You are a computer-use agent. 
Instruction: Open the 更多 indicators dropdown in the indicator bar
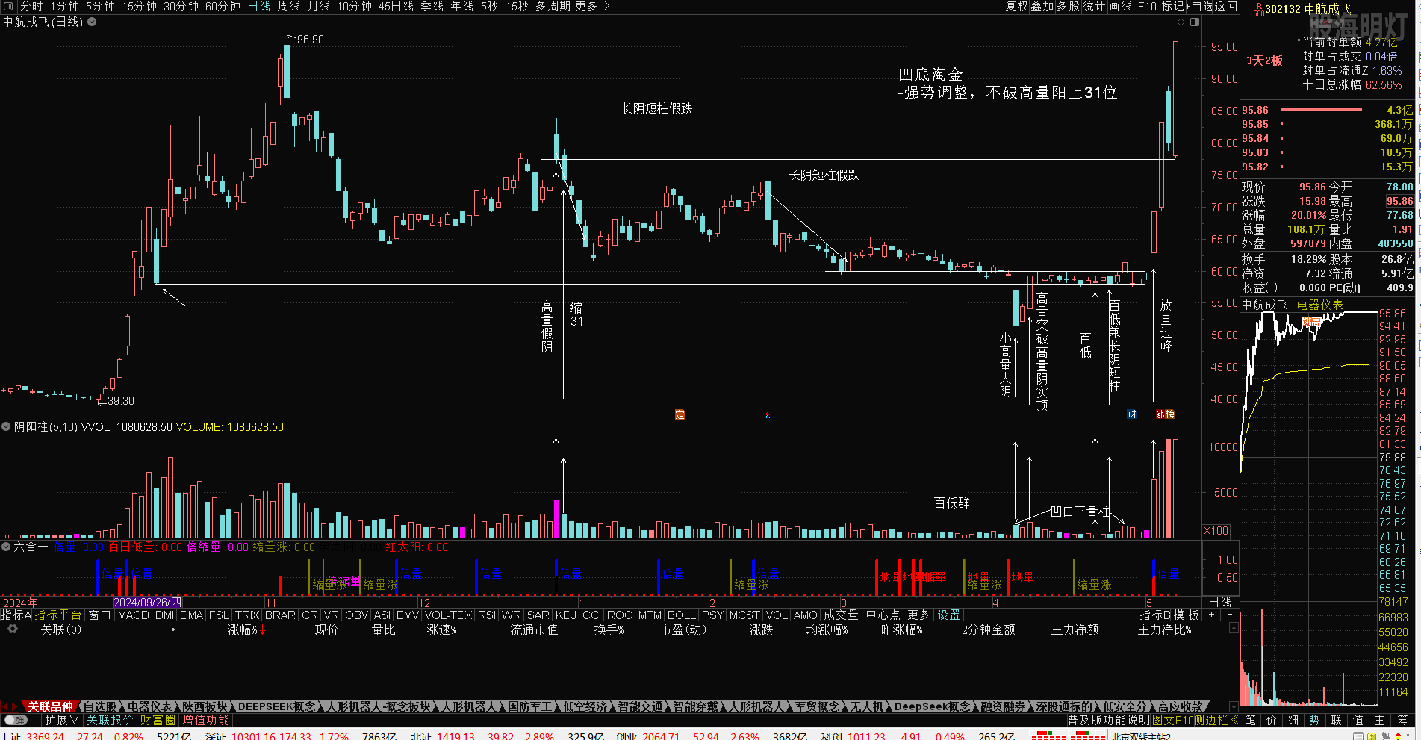point(918,615)
